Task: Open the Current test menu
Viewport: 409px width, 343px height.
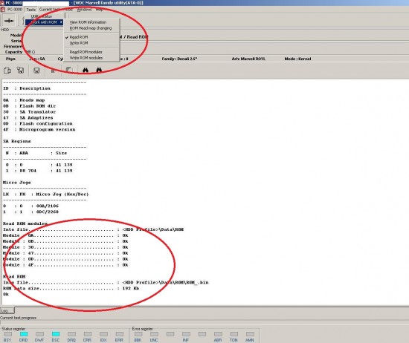Action: pyautogui.click(x=50, y=10)
